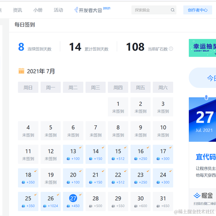Click the ore icon on day 13
The height and width of the screenshot is (216, 216).
[x=69, y=159]
